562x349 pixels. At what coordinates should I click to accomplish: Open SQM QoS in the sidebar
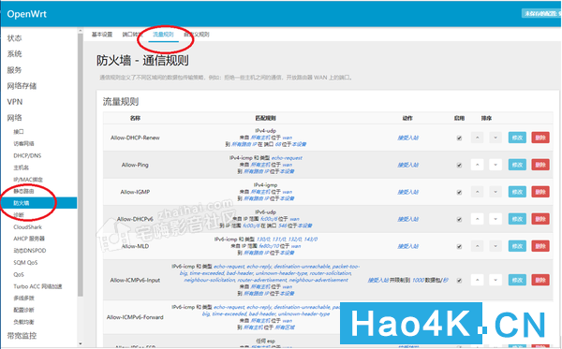[x=25, y=262]
